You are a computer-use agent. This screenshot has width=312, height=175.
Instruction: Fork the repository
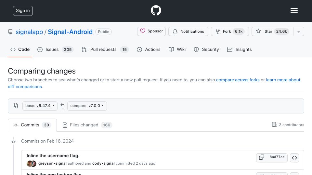click(x=230, y=31)
